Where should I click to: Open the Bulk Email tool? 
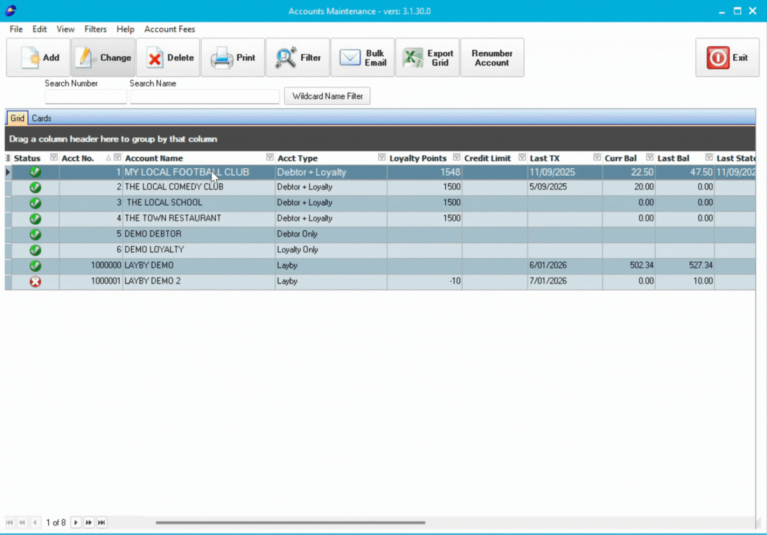(x=350, y=57)
